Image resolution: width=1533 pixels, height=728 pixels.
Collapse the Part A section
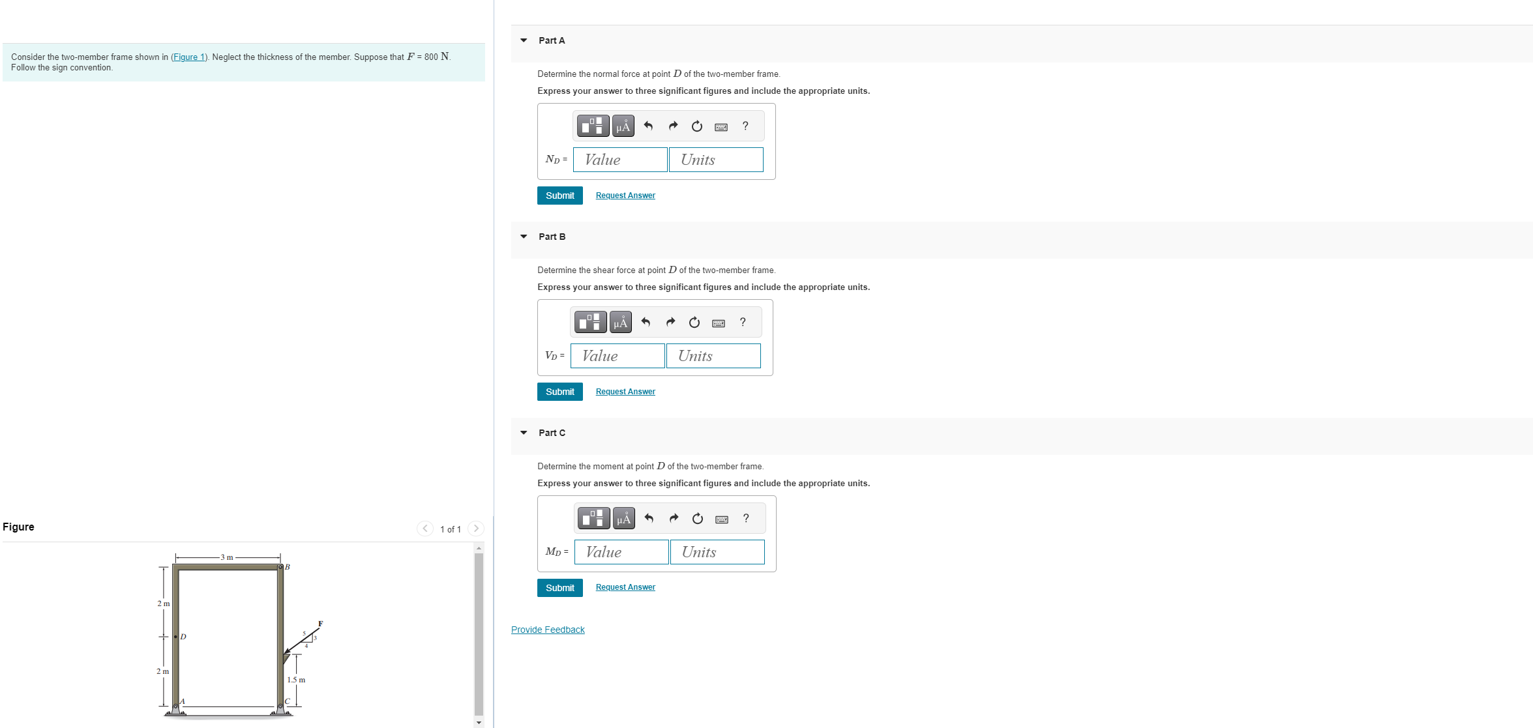[x=524, y=40]
